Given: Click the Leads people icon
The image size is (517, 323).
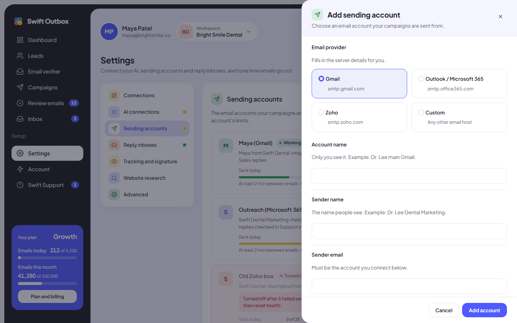Looking at the screenshot, I should pos(20,56).
